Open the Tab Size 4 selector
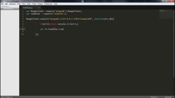This screenshot has height=98, width=175. pyautogui.click(x=154, y=97)
